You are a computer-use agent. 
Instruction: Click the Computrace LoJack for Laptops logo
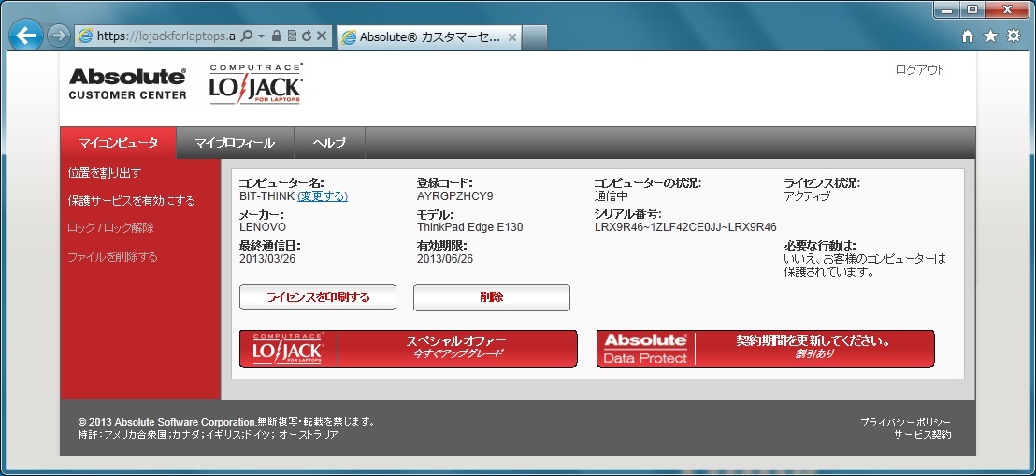click(256, 83)
